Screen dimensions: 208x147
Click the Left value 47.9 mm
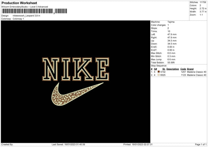click(x=172, y=34)
